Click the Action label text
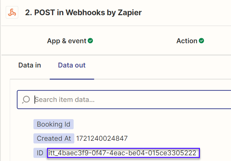Viewport: 231px width, 161px height. coord(187,41)
